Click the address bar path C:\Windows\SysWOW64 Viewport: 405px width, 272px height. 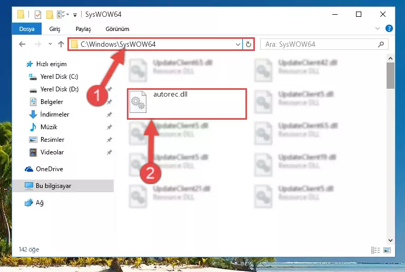(118, 44)
